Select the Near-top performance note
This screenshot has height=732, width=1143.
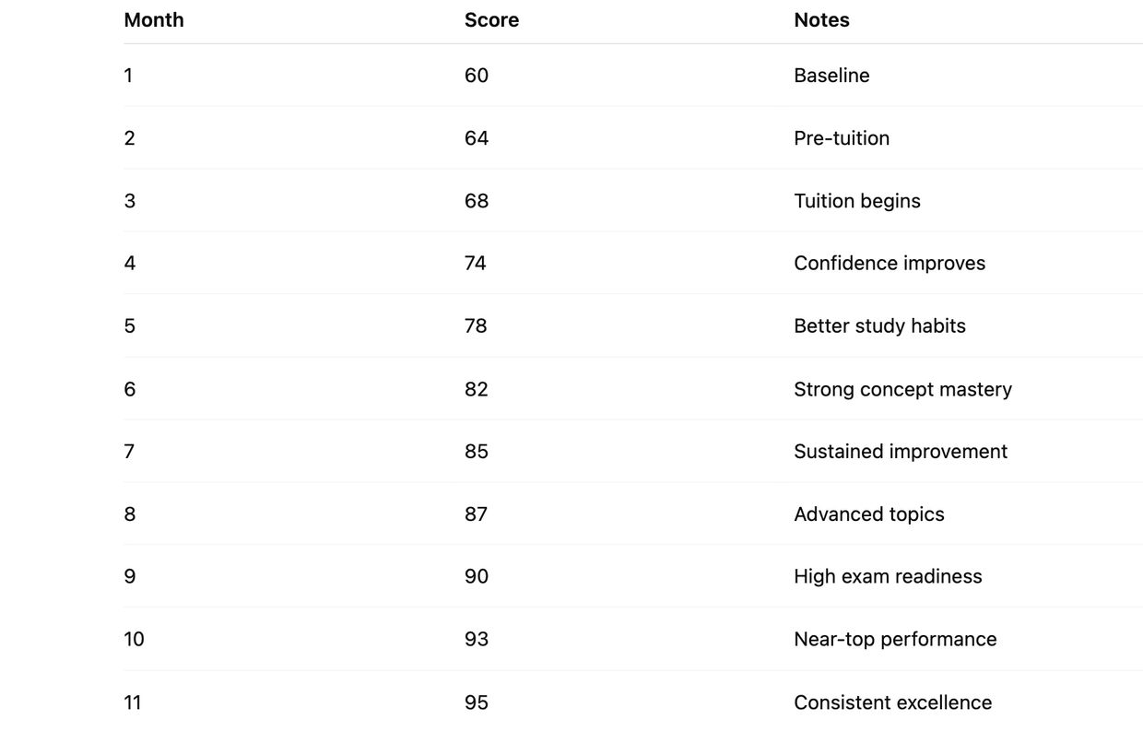(x=895, y=640)
